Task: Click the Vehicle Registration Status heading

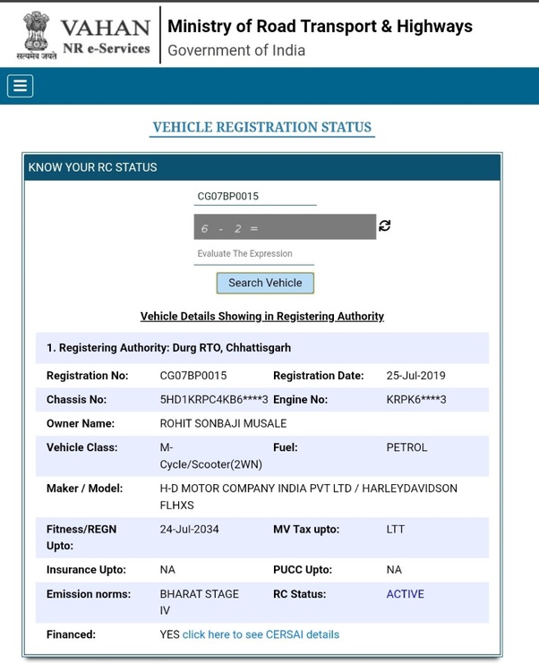Action: pos(261,127)
